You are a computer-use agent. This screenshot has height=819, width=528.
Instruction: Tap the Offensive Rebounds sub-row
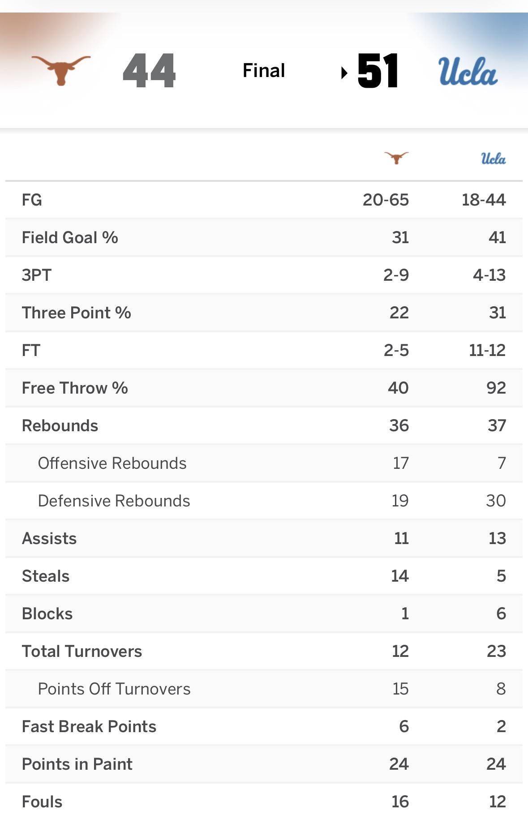pyautogui.click(x=112, y=463)
